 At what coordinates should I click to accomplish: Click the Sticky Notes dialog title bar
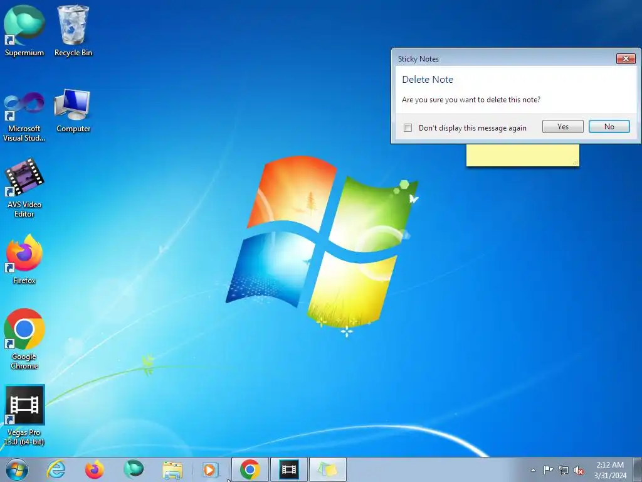tap(503, 58)
